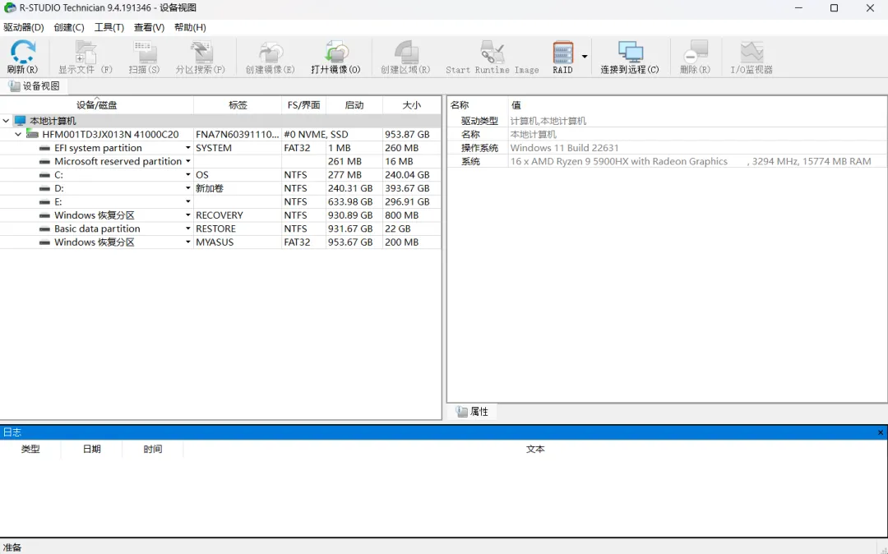
Task: Click the I/O Monitor (I/O监视器) icon
Action: (x=752, y=52)
